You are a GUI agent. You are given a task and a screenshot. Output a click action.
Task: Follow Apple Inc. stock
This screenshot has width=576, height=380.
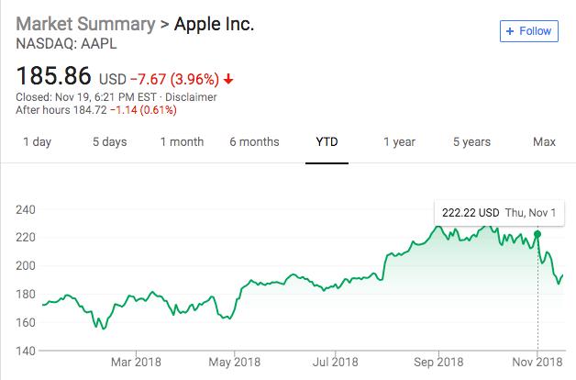pyautogui.click(x=529, y=31)
